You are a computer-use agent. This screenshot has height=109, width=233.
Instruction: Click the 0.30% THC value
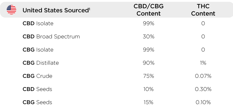pyautogui.click(x=203, y=89)
